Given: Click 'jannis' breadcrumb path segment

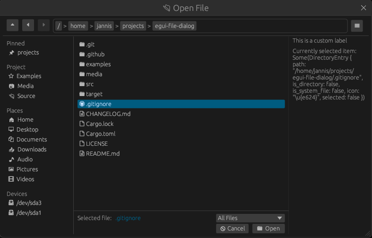Looking at the screenshot, I should point(104,26).
